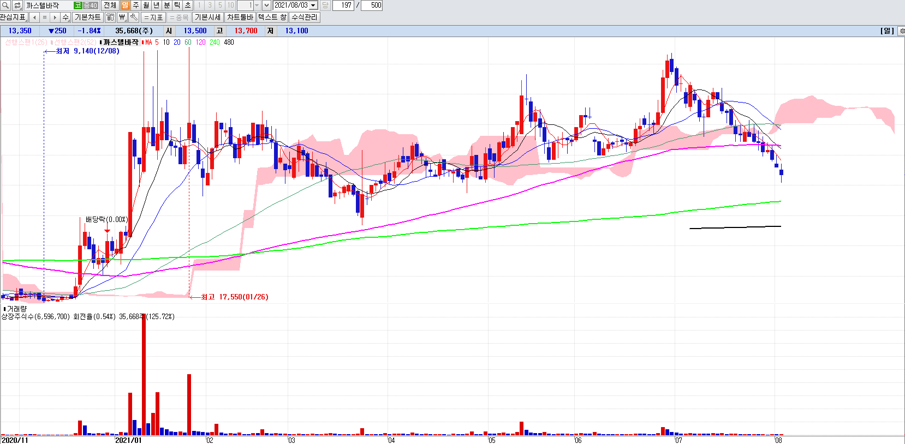Switch to daily 일 chart period
This screenshot has height=444, width=905.
pos(126,5)
